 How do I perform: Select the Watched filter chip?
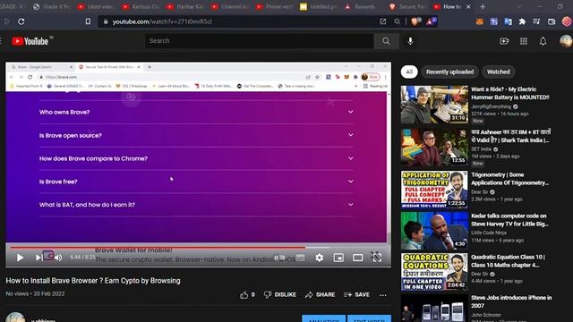(499, 72)
